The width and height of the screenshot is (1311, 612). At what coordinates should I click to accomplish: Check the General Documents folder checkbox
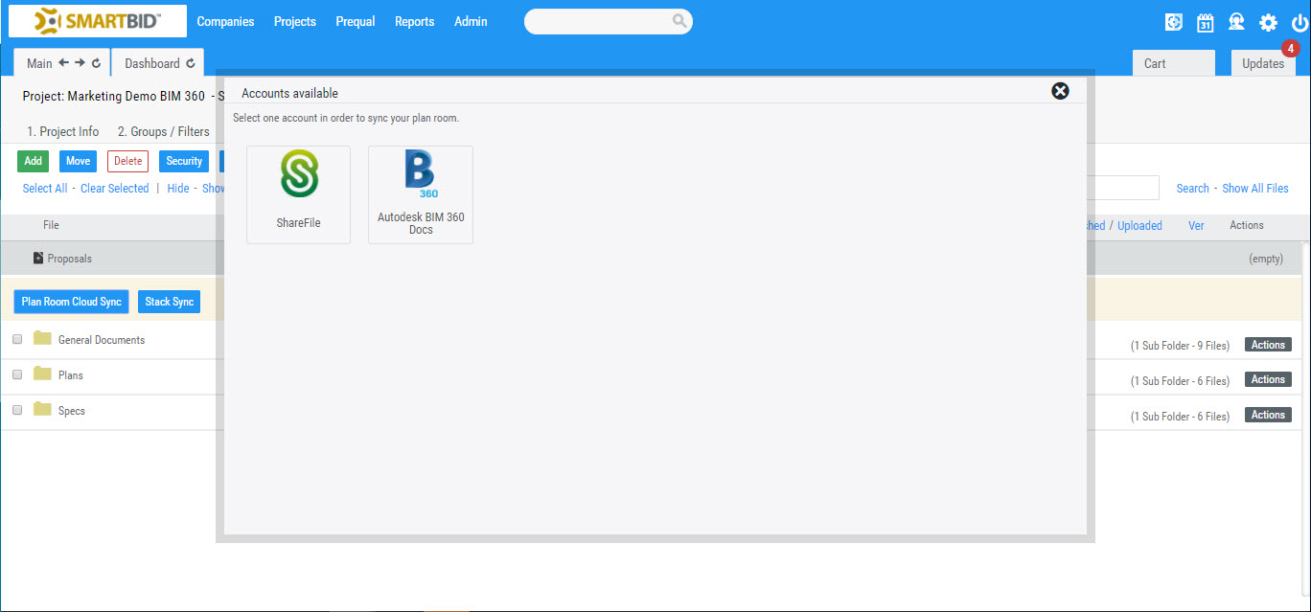click(x=16, y=339)
